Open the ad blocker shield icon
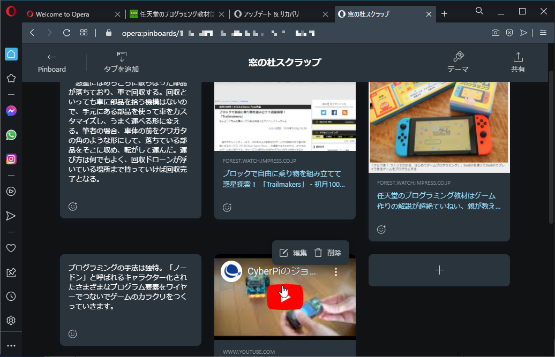Viewport: 555px width, 357px height. click(509, 32)
